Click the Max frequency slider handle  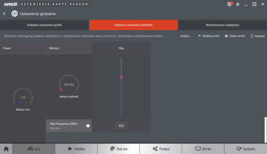[121, 77]
